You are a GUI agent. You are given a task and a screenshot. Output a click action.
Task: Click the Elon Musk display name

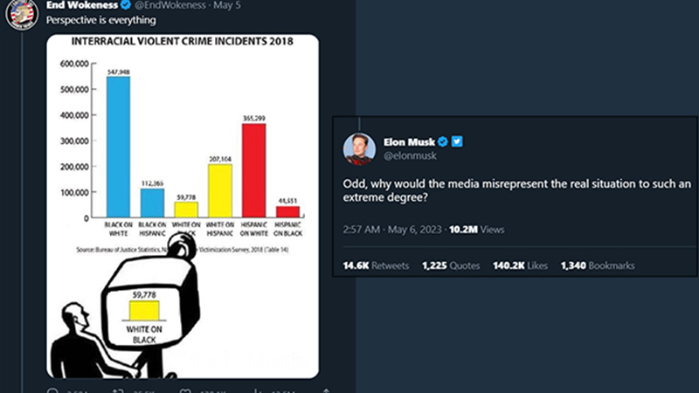[408, 141]
